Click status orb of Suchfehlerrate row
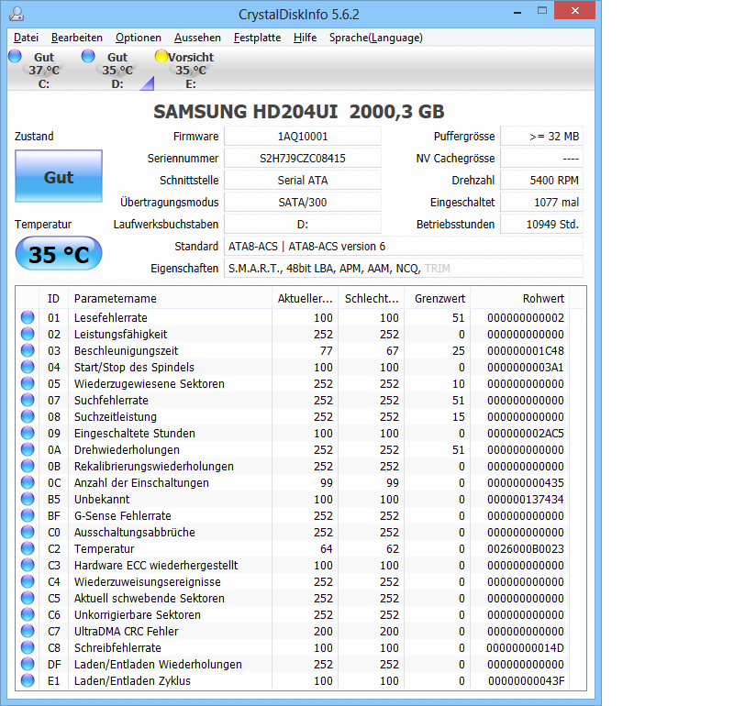Viewport: 734px width, 706px height. tap(28, 400)
